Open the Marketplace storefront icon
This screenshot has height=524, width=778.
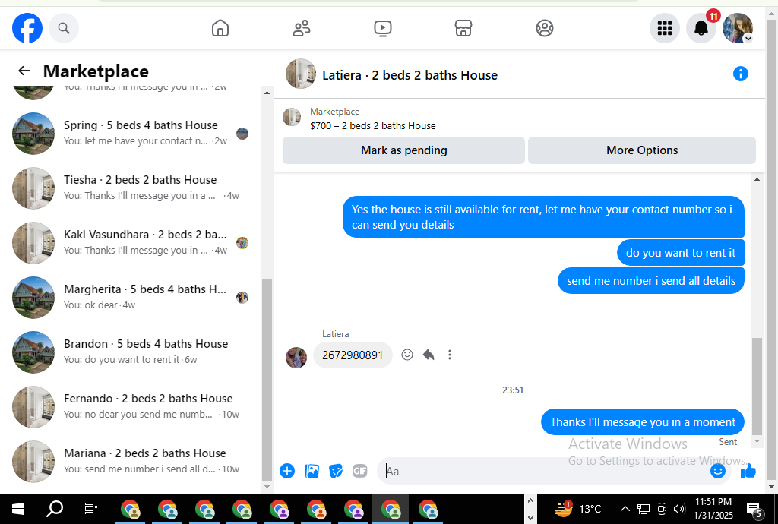[x=463, y=28]
